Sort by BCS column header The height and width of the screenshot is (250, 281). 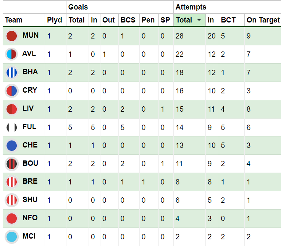pos(128,20)
